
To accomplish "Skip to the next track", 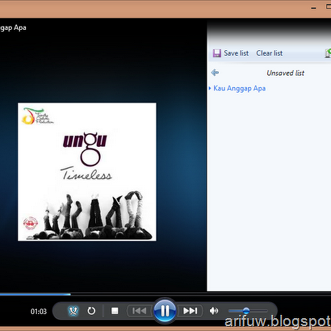I will pos(190,311).
